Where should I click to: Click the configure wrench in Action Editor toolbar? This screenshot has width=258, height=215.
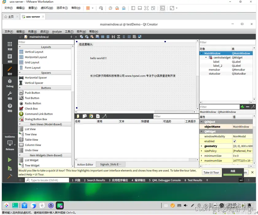pos(105,116)
